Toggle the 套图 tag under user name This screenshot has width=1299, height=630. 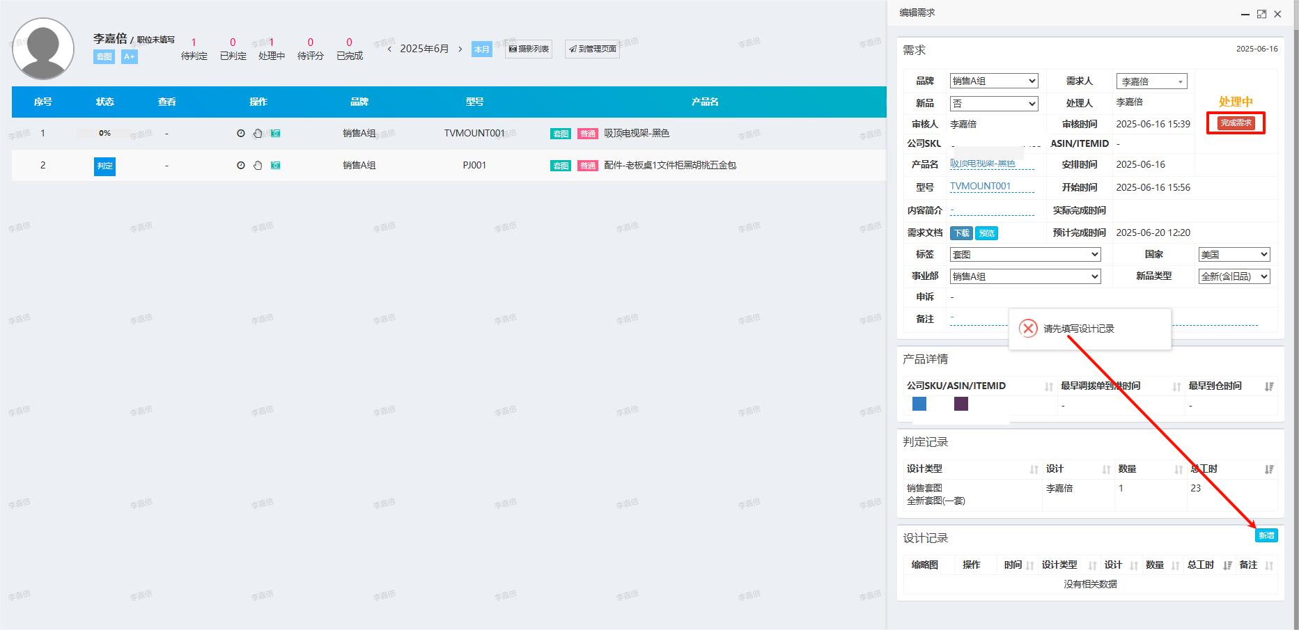click(x=104, y=57)
